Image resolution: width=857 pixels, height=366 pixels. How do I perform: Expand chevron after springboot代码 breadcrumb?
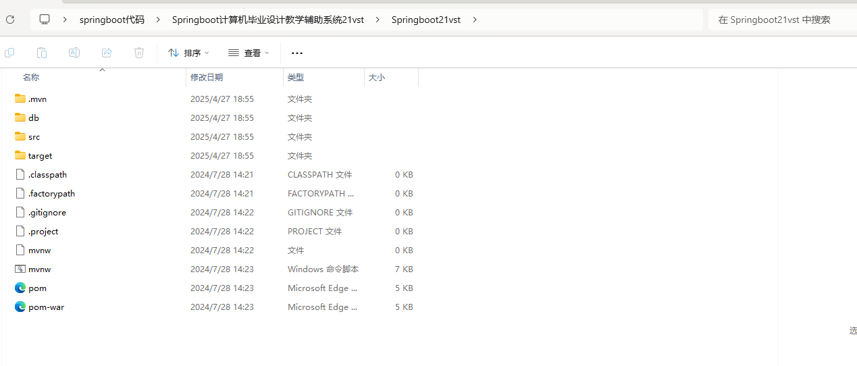(x=157, y=20)
